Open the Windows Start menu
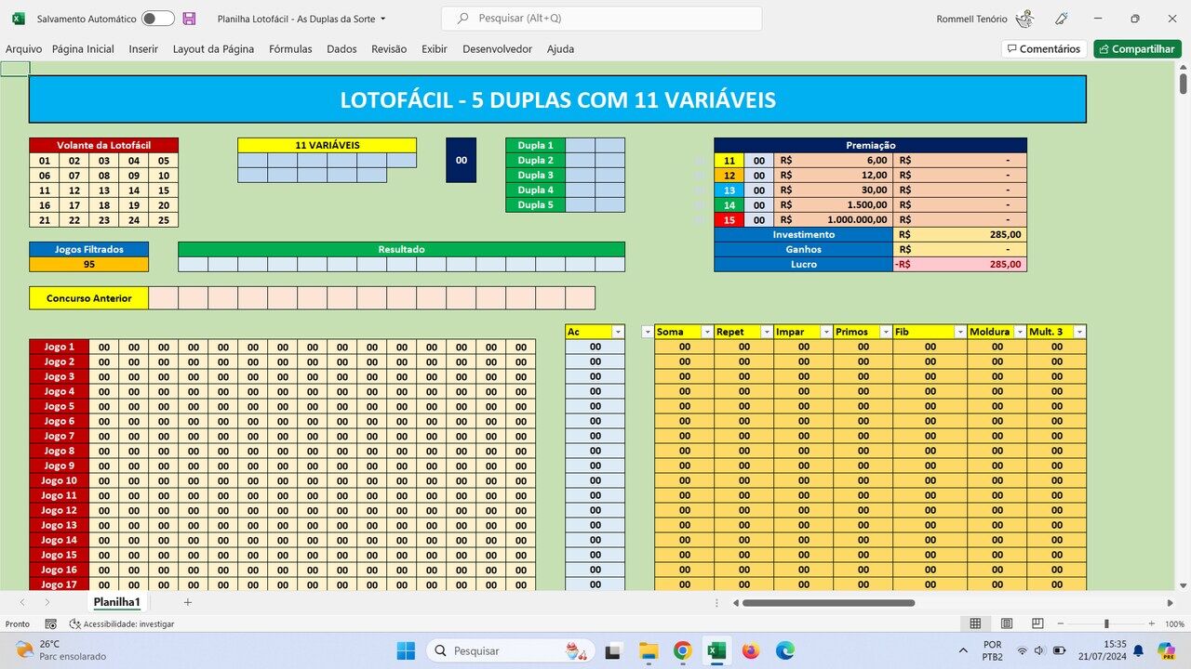1191x669 pixels. [406, 650]
